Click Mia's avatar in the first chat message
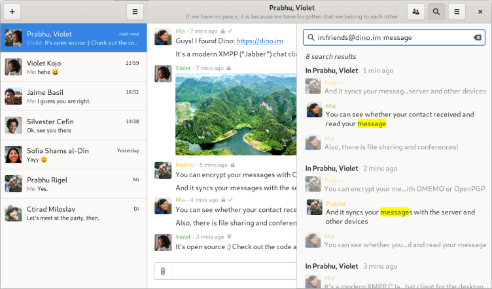 click(x=163, y=37)
